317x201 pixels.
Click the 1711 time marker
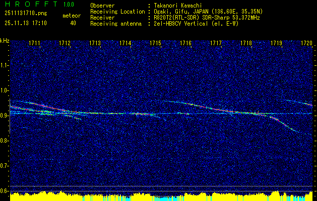[x=35, y=44]
